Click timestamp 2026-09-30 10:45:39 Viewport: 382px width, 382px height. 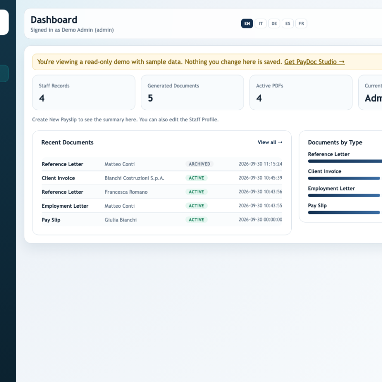[x=260, y=178]
